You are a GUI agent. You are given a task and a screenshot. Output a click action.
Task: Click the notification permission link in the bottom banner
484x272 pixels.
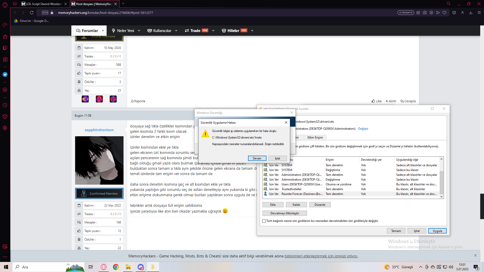tap(321, 256)
